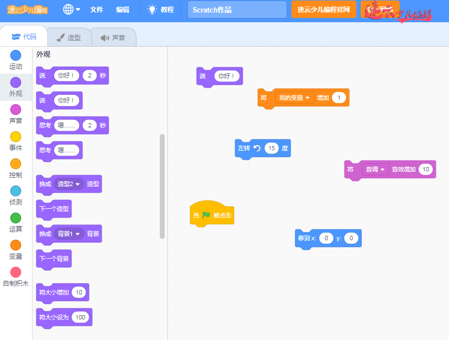Switch to the 造型 (Costumes) tab
The width and height of the screenshot is (449, 340).
[x=69, y=37]
